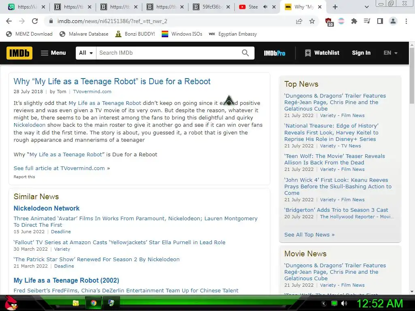415x311 pixels.
Task: Click the forward navigation arrow
Action: (x=22, y=21)
